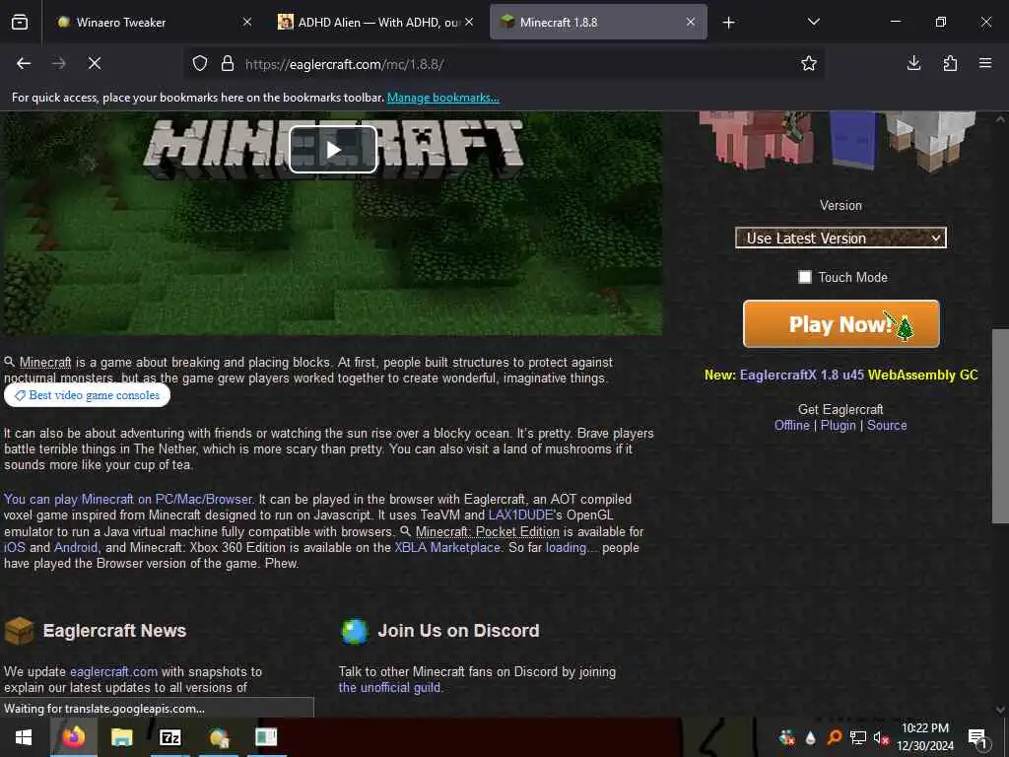Image resolution: width=1009 pixels, height=757 pixels.
Task: Click the taskbar clock showing 10:22 PM
Action: (x=925, y=737)
